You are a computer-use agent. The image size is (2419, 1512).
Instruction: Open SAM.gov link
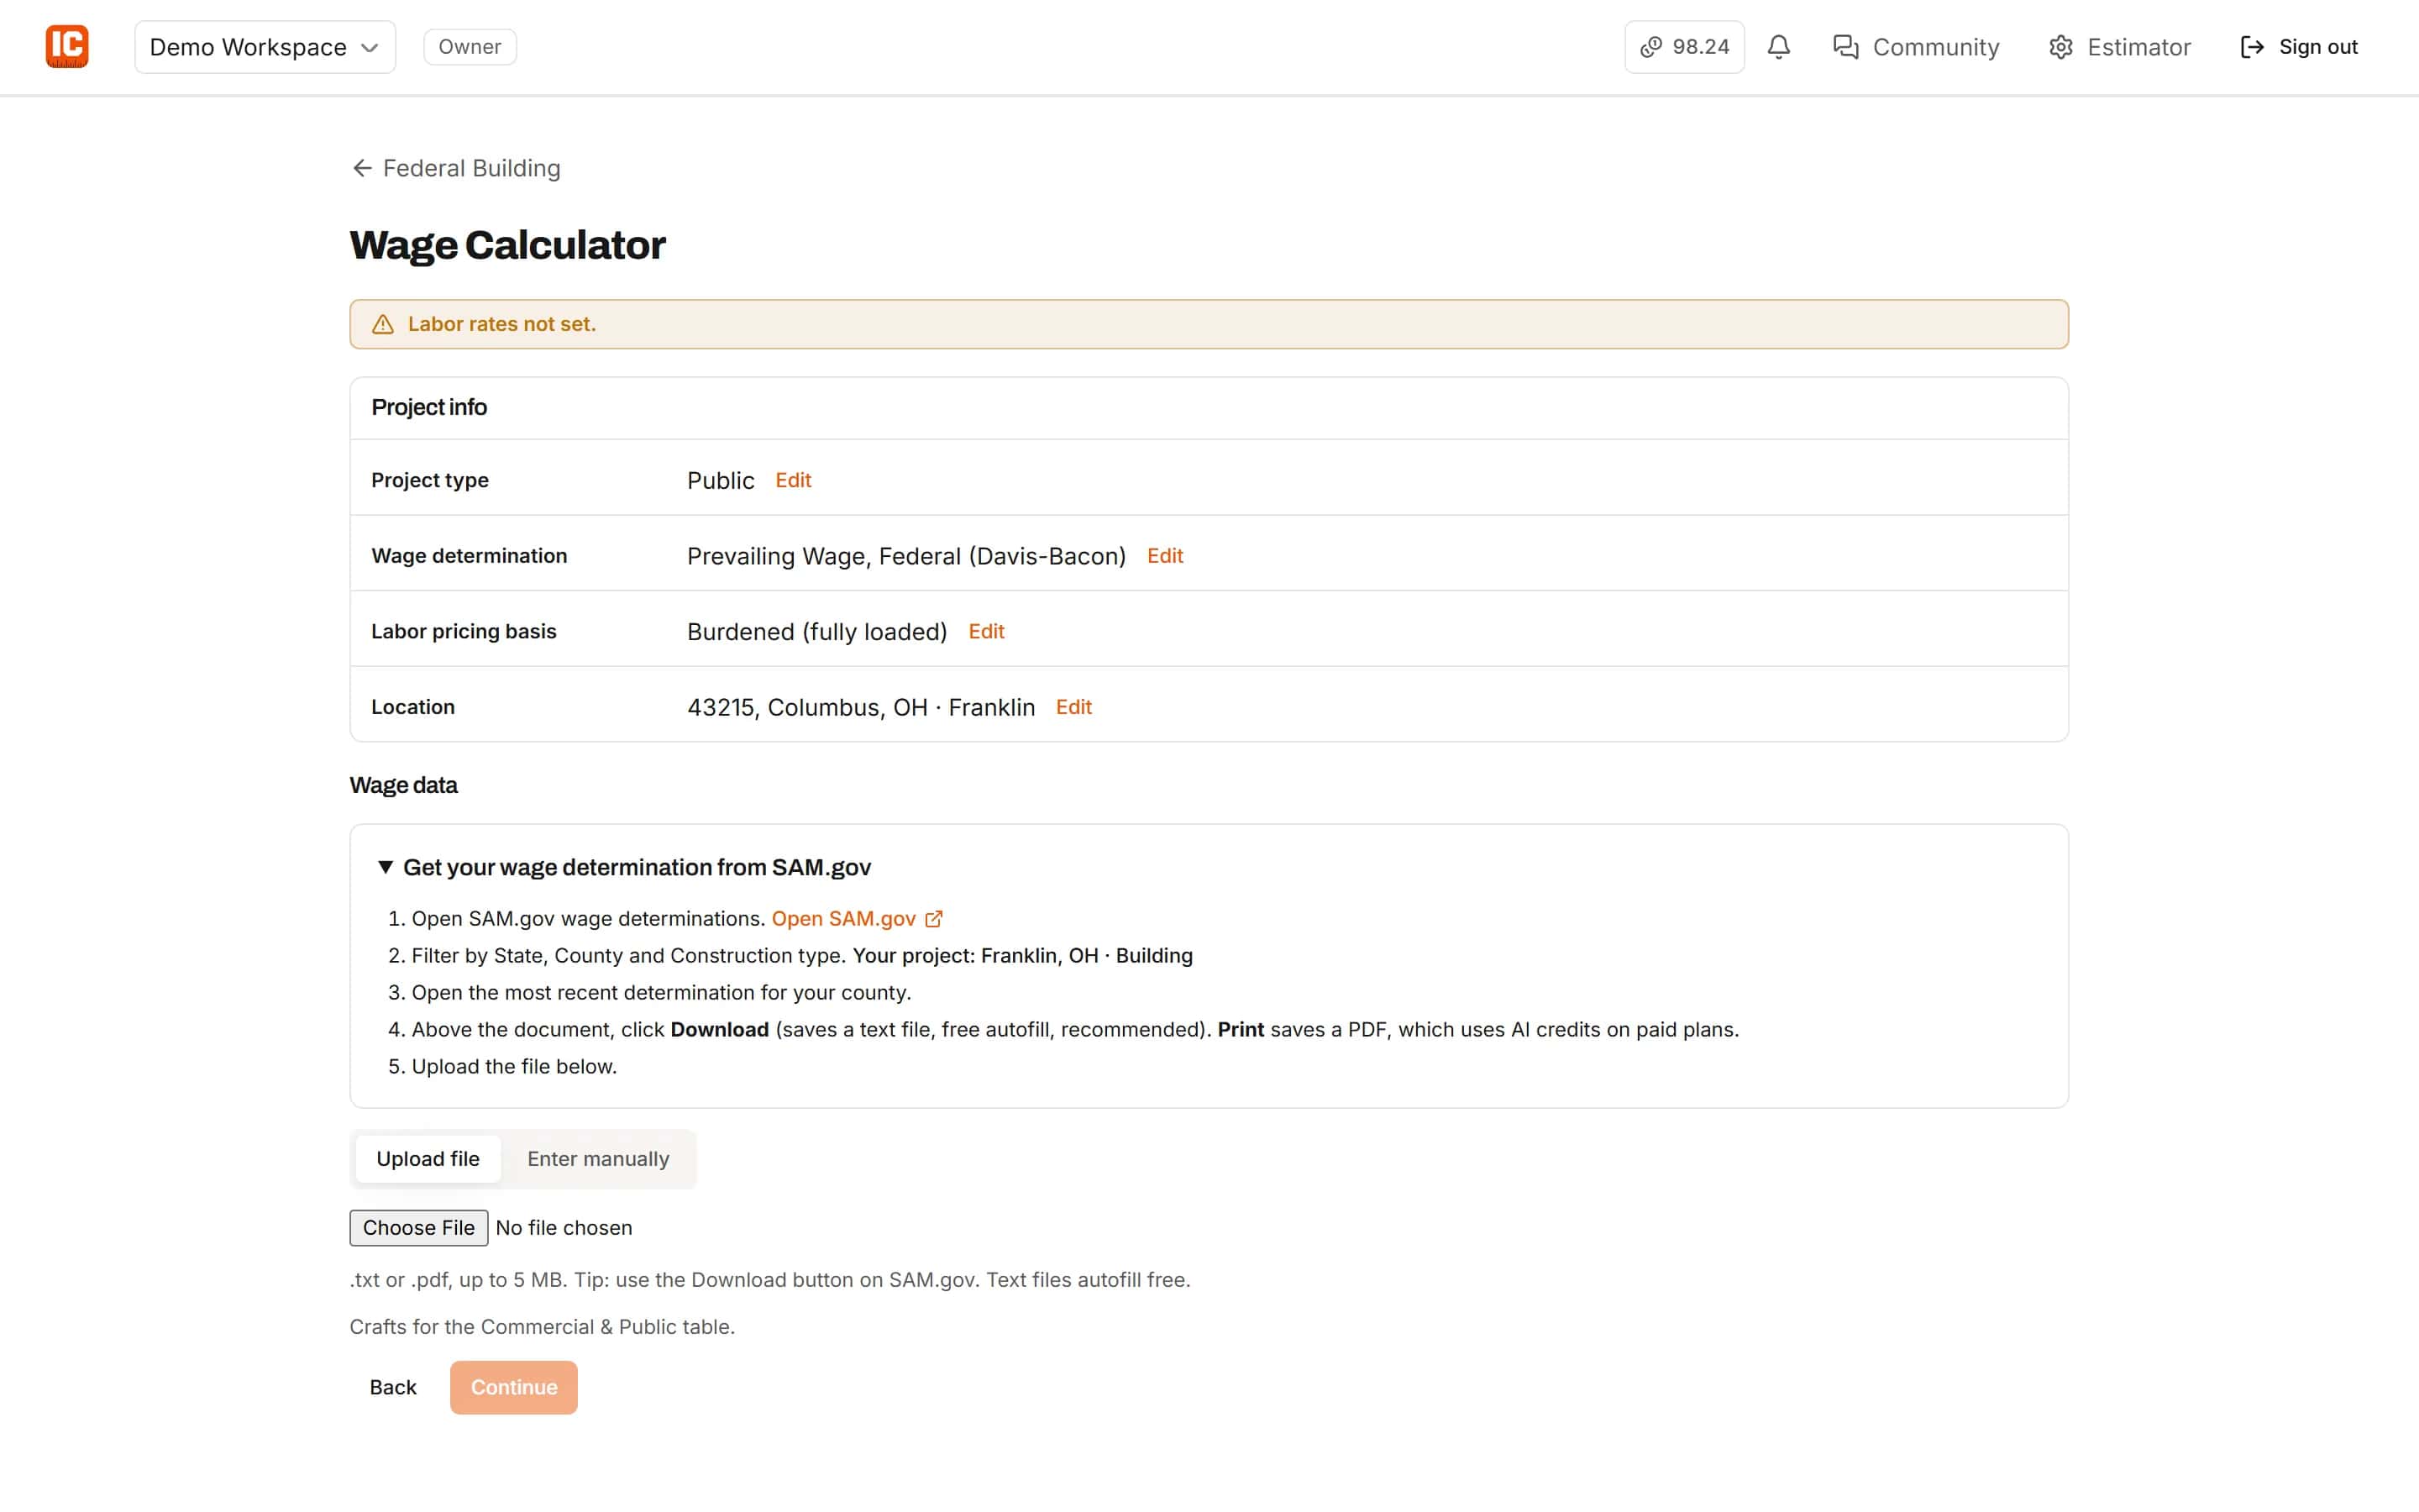857,919
